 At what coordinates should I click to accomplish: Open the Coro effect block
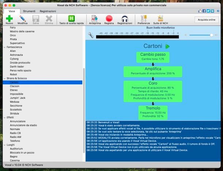point(153,91)
